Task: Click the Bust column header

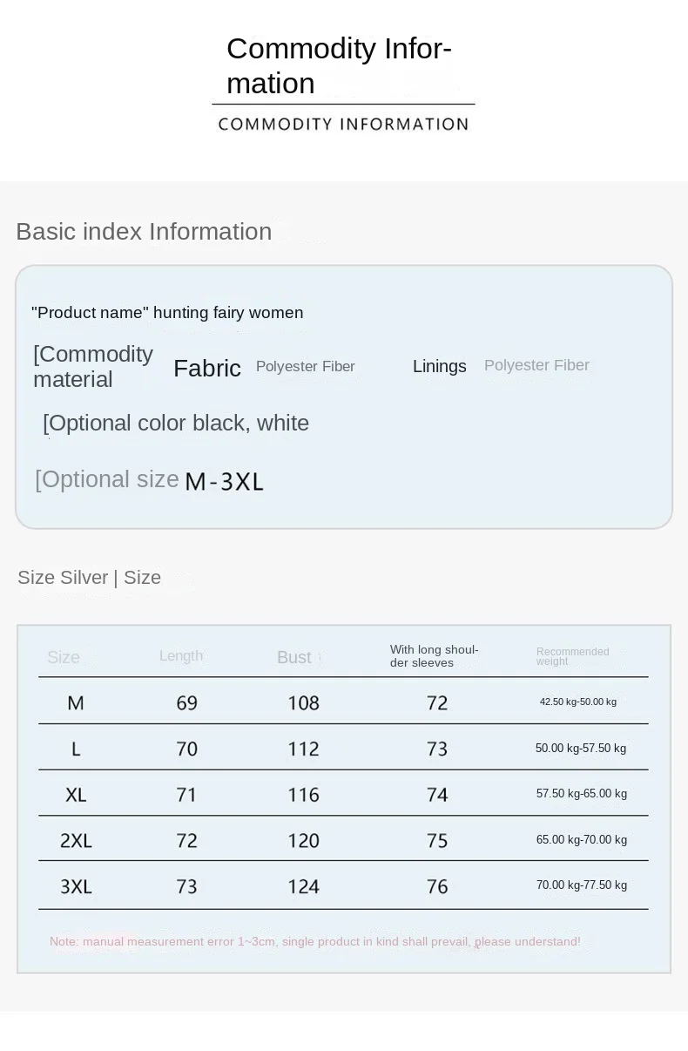Action: click(x=294, y=658)
